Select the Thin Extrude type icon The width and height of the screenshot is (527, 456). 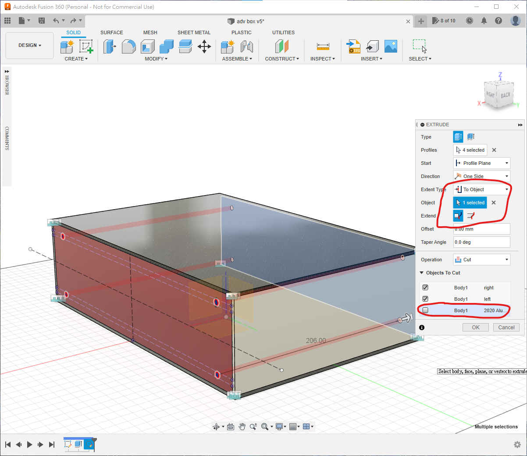471,137
